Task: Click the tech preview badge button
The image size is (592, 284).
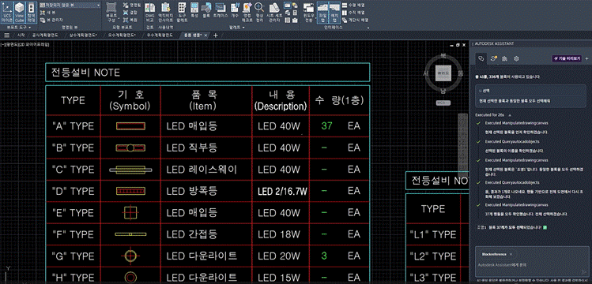Action: point(567,58)
